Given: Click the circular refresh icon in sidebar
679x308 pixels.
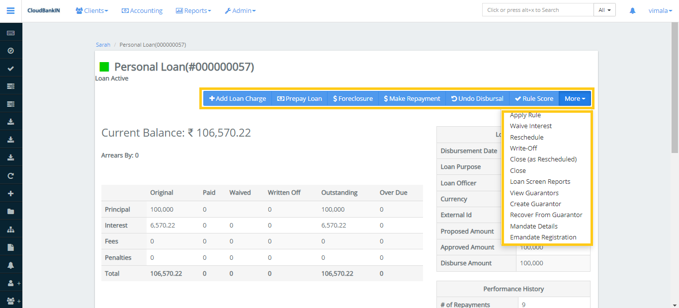Looking at the screenshot, I should (x=10, y=175).
